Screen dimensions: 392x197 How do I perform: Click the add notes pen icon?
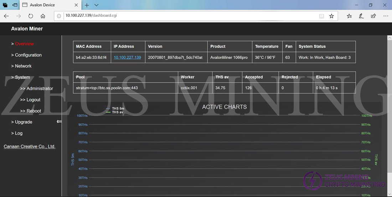[361, 16]
